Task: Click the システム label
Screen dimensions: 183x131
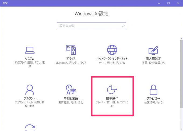Action: (x=30, y=59)
